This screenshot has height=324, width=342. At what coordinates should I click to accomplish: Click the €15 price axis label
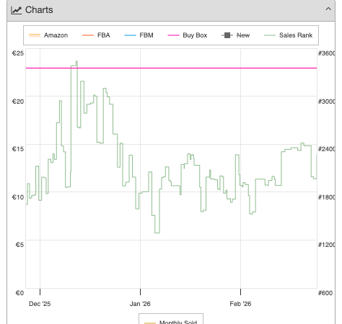[18, 149]
